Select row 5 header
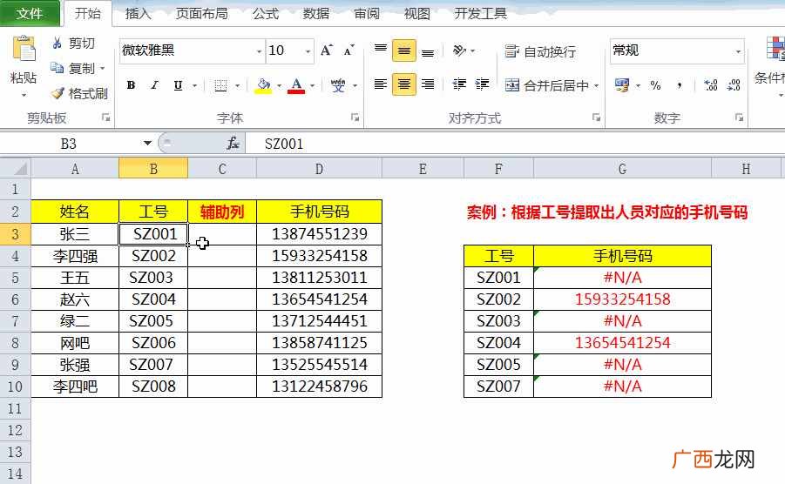This screenshot has width=785, height=484. (16, 278)
